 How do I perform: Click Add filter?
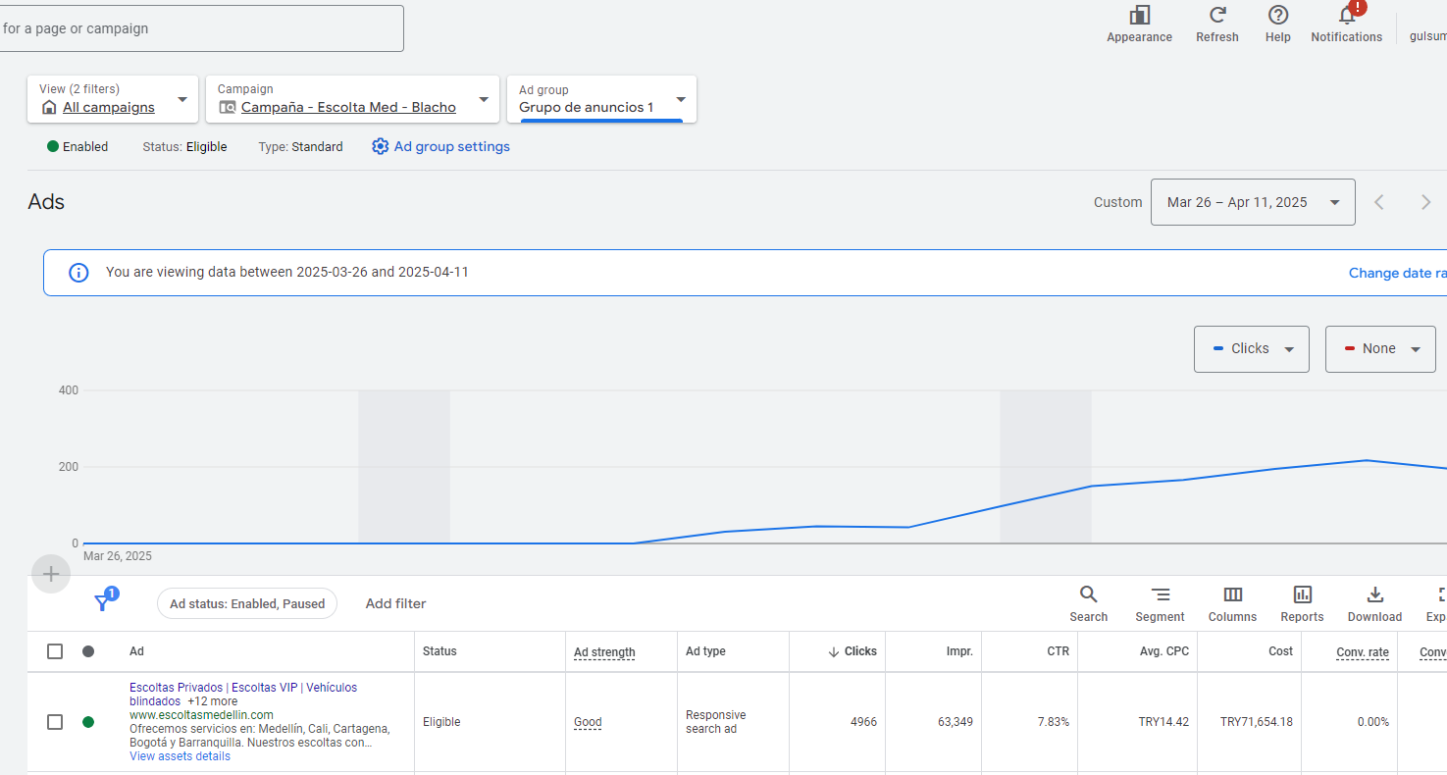[395, 603]
